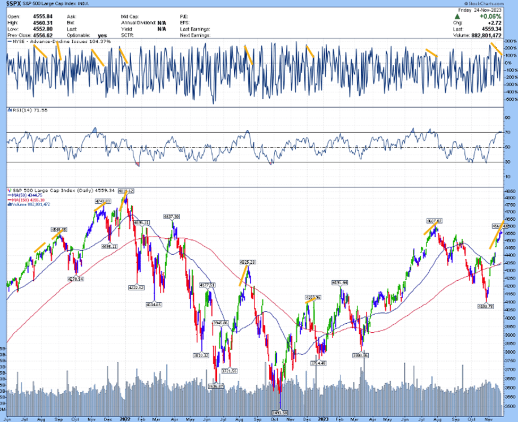
Task: Click the Optionable 'yes' value
Action: pyautogui.click(x=103, y=36)
